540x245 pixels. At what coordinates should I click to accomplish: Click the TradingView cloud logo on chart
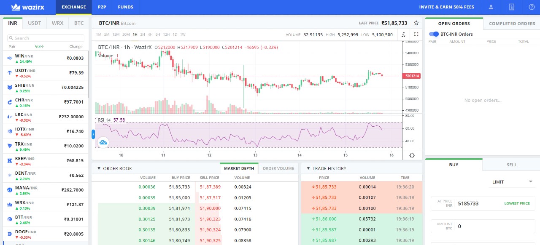click(103, 142)
